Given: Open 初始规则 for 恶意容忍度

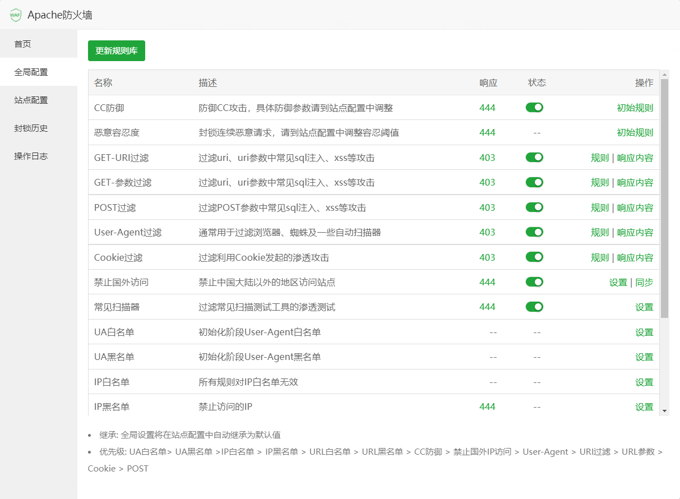Looking at the screenshot, I should 635,133.
